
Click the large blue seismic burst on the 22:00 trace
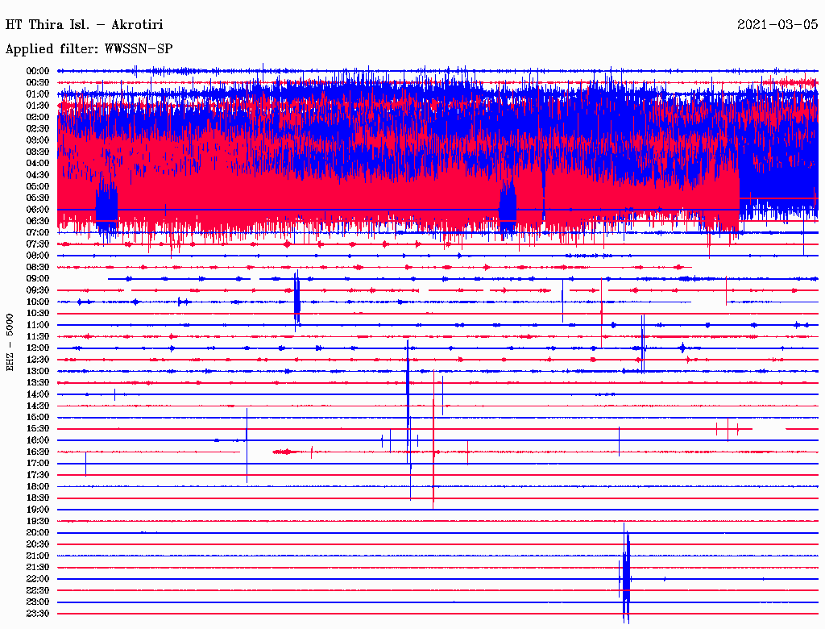coord(625,574)
